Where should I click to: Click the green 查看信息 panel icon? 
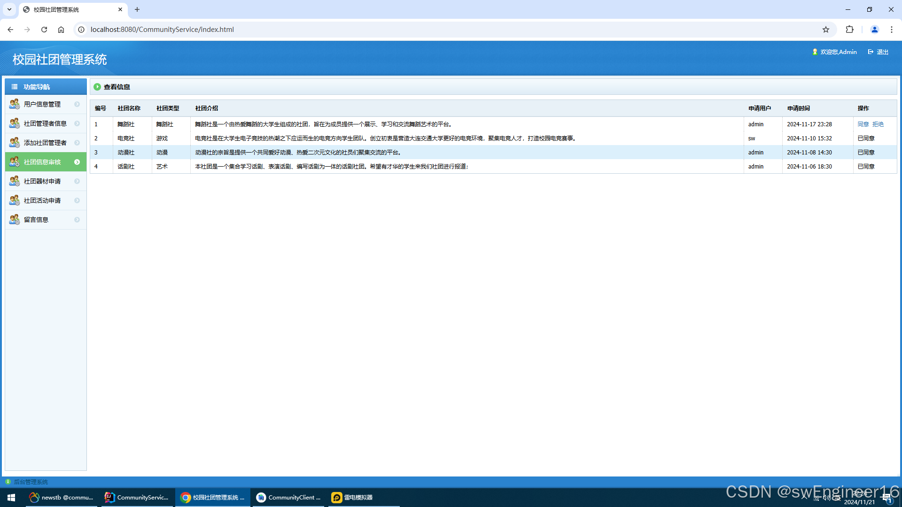click(x=97, y=87)
